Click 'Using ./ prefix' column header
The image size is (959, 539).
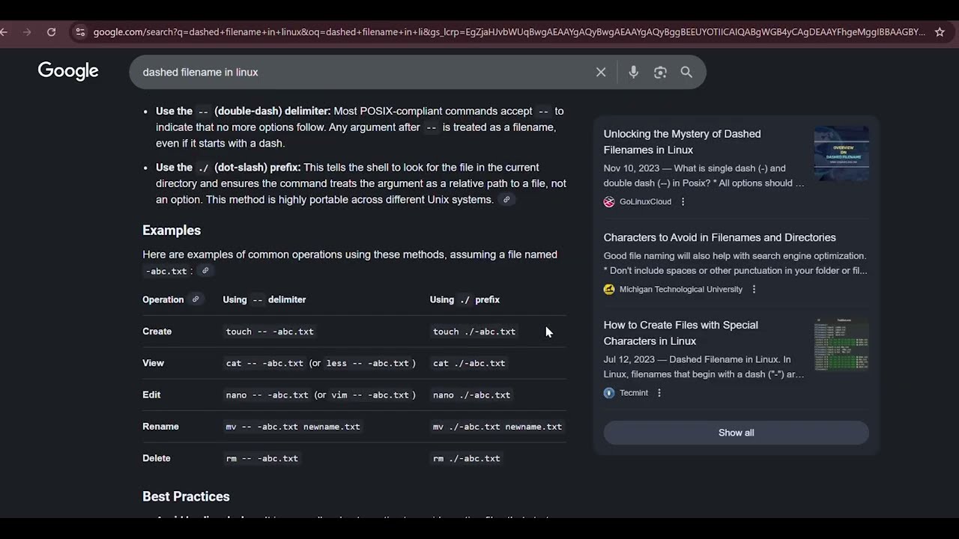[465, 299]
